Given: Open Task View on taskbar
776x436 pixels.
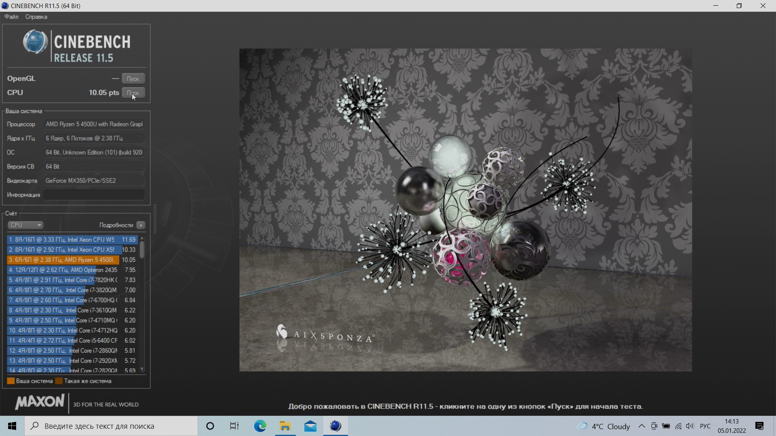Looking at the screenshot, I should click(x=234, y=426).
